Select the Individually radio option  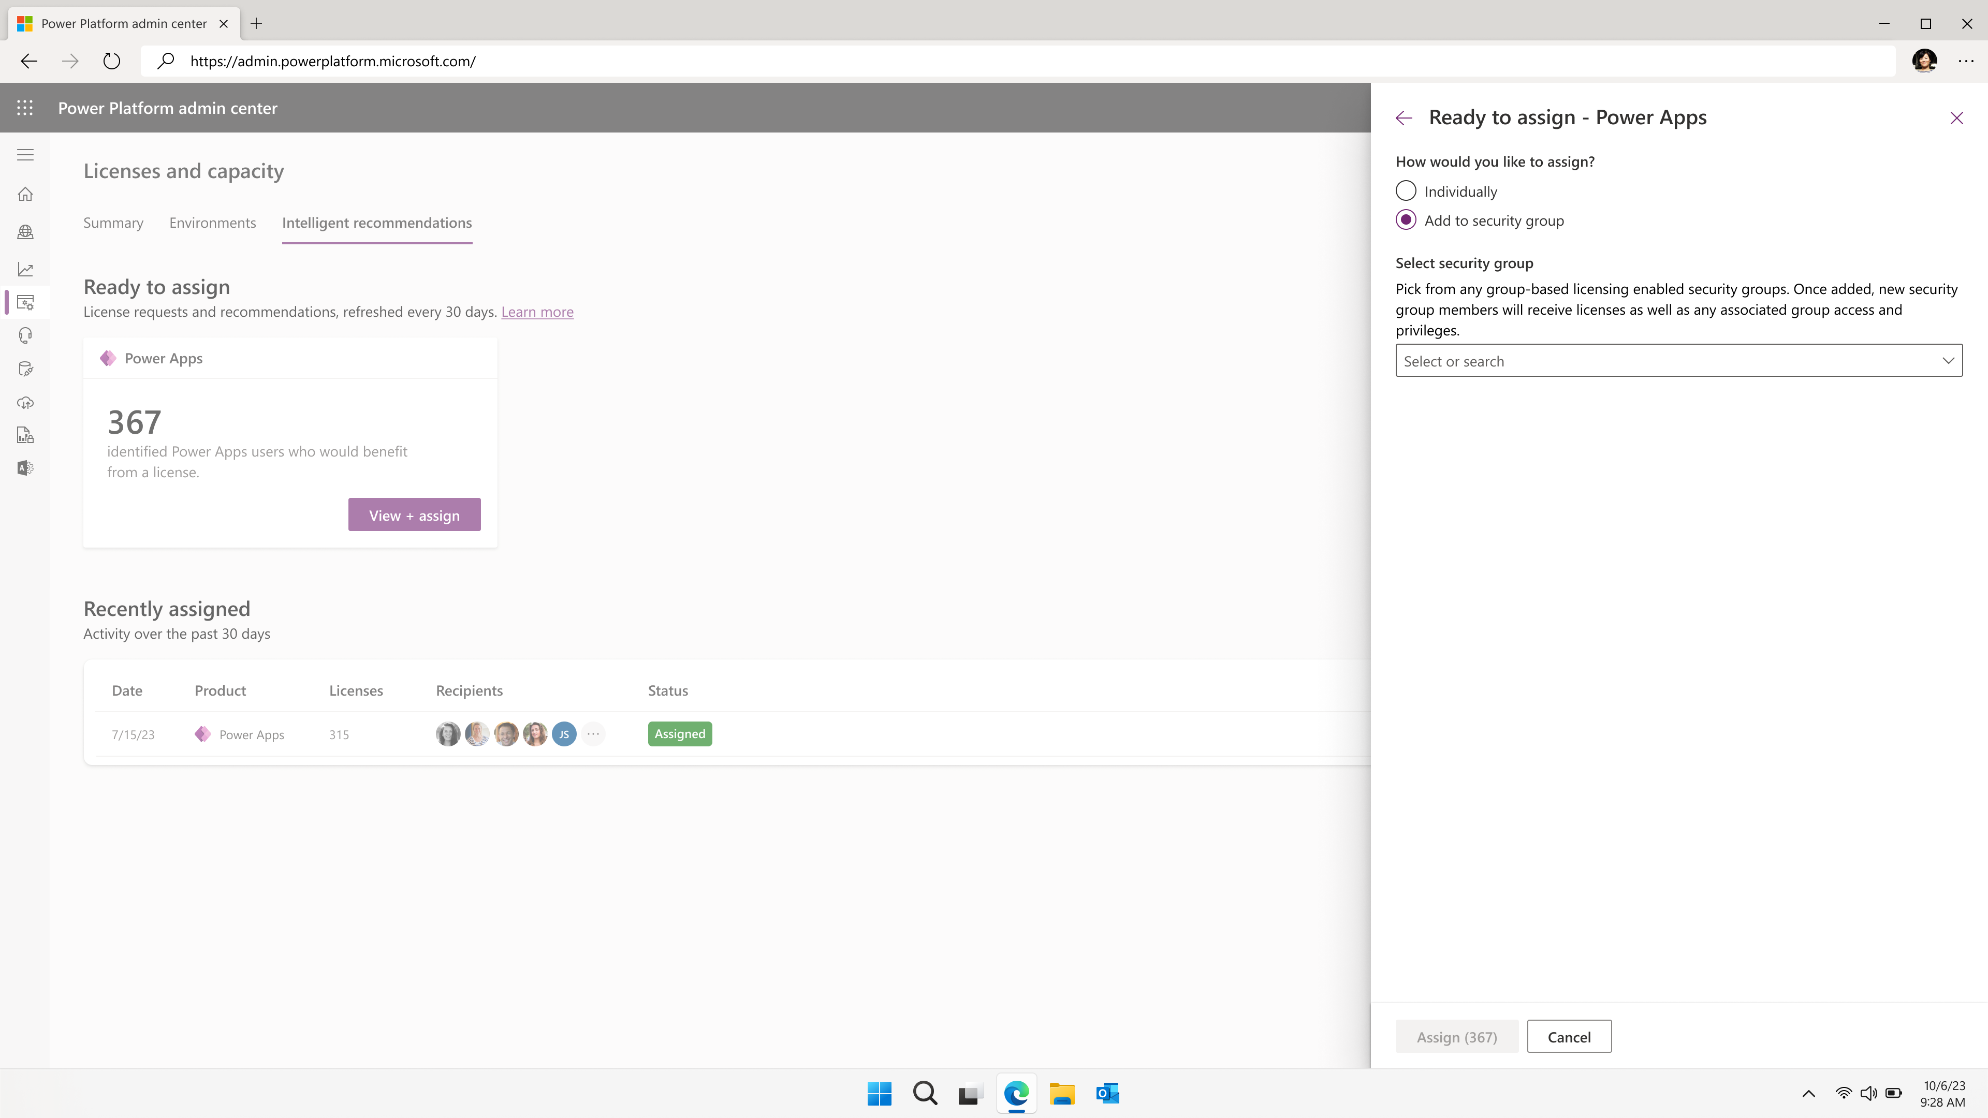click(x=1406, y=190)
